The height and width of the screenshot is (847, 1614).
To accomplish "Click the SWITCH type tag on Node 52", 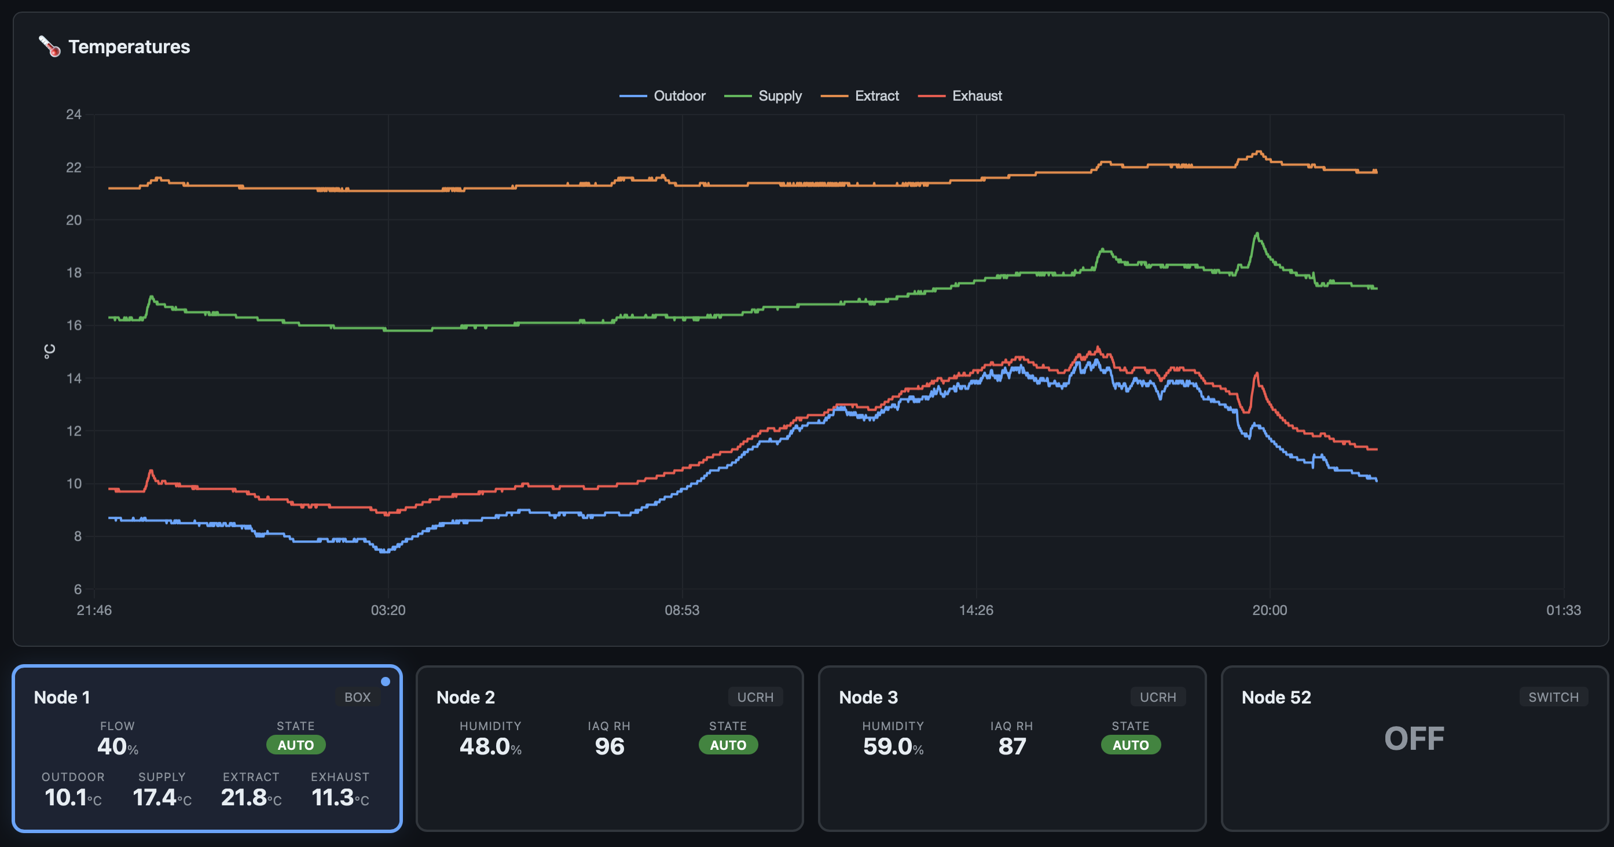I will coord(1553,697).
